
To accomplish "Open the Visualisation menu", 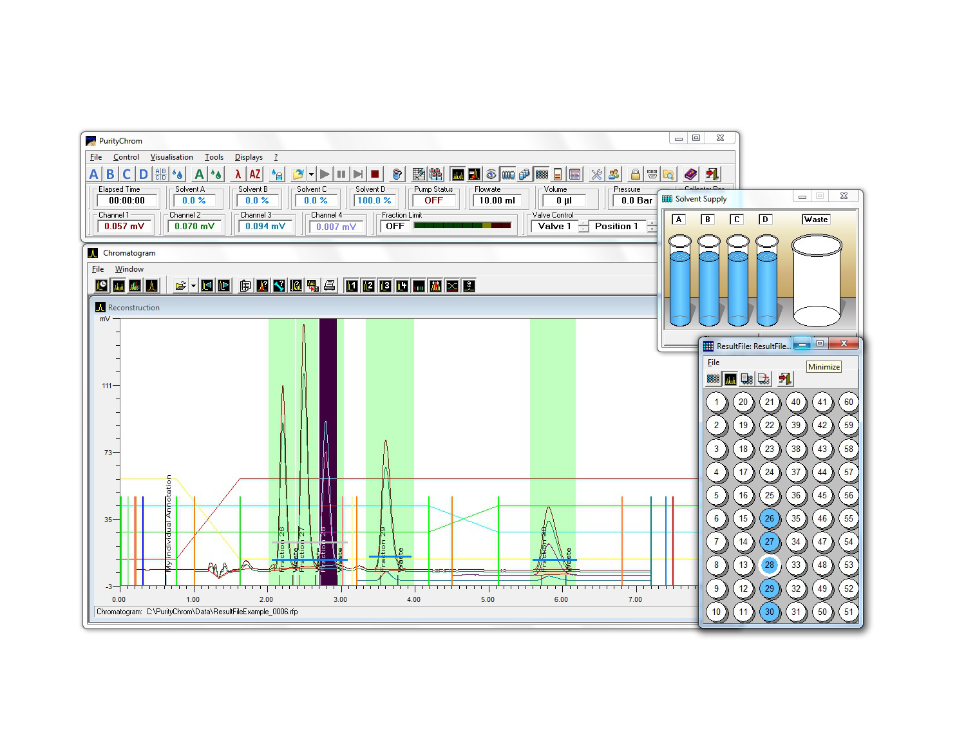I will point(171,157).
